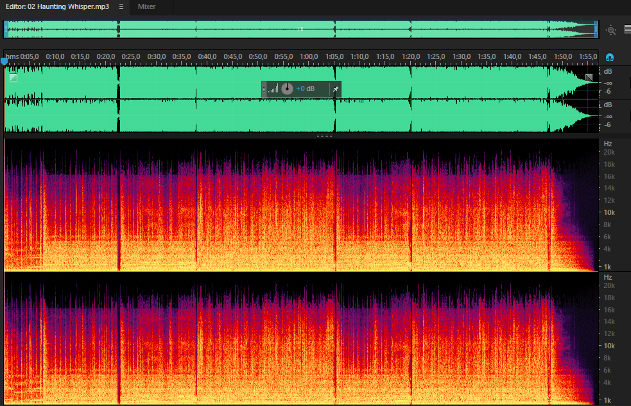Click the HUD volume gain knob
The width and height of the screenshot is (631, 406).
pyautogui.click(x=287, y=89)
